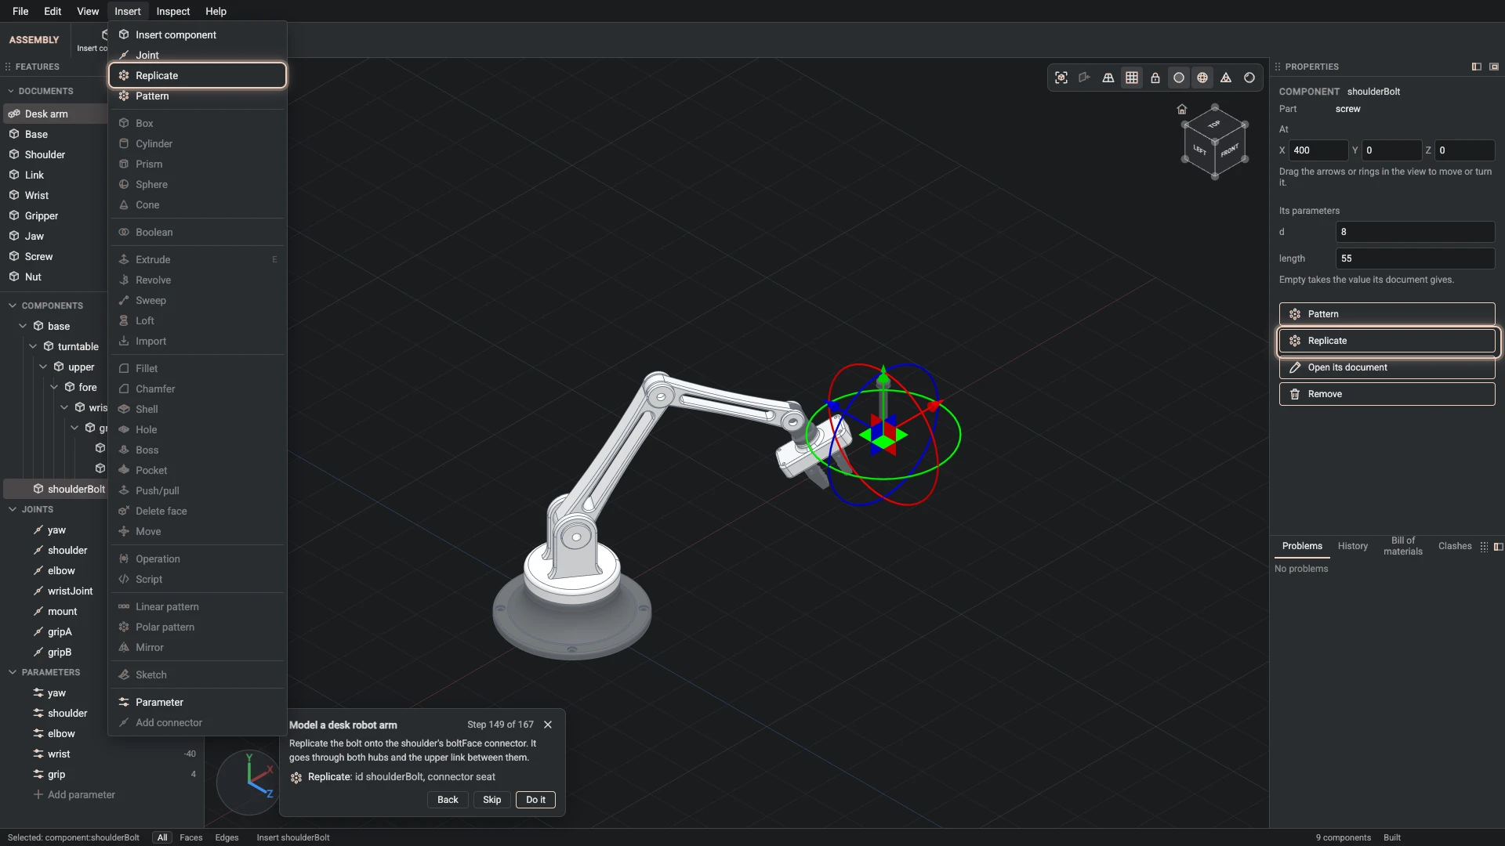
Task: Open the Clashes tab
Action: click(x=1455, y=546)
